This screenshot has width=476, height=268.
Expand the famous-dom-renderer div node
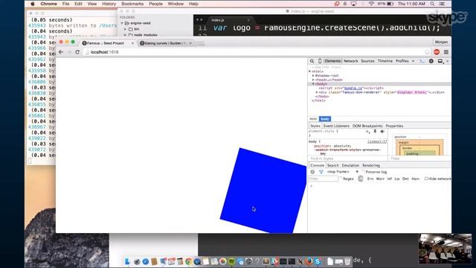(317, 92)
